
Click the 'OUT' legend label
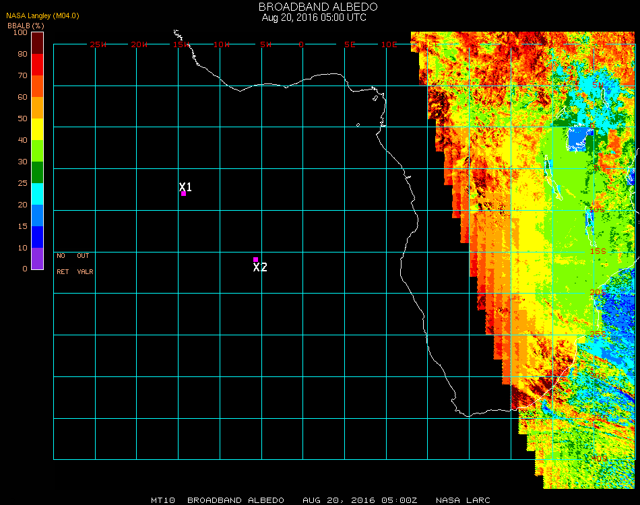(83, 256)
